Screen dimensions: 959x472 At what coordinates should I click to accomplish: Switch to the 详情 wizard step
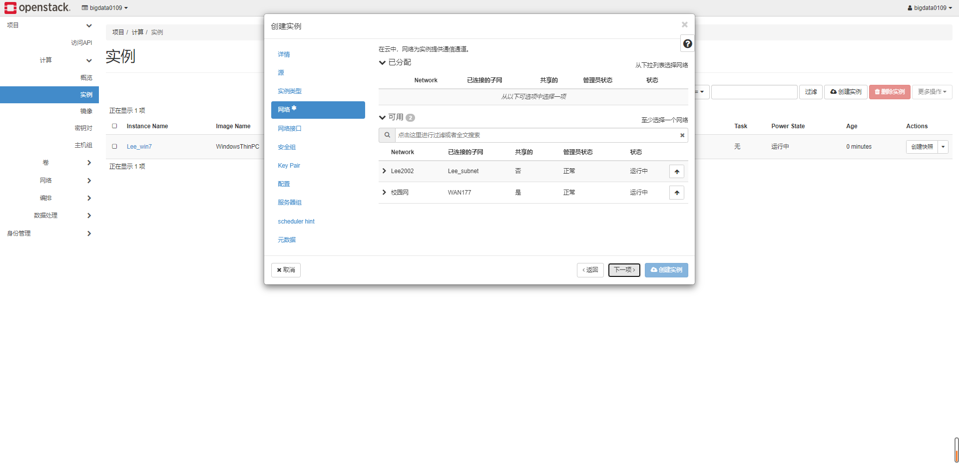click(x=284, y=54)
